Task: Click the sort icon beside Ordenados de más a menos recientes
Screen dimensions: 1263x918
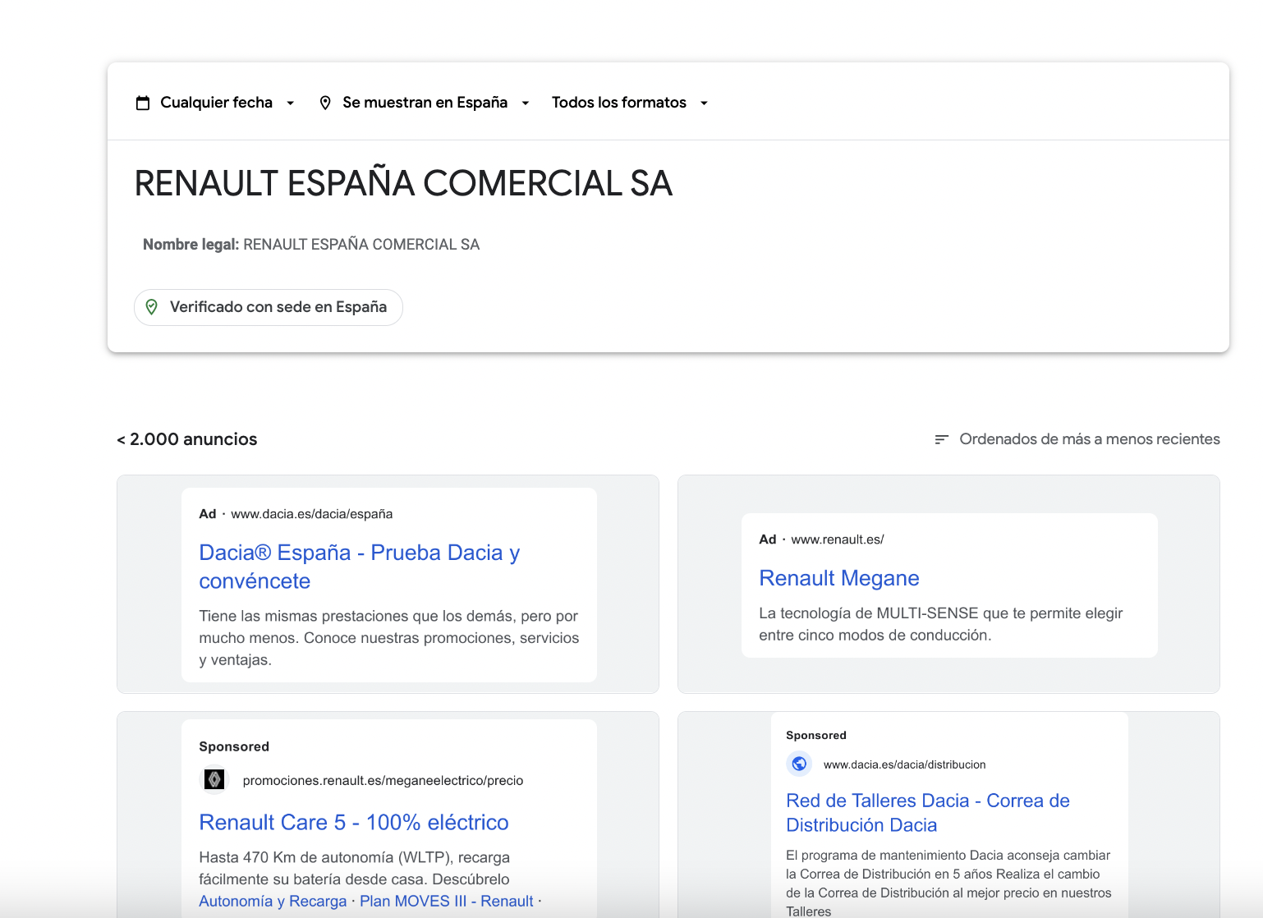Action: tap(941, 439)
